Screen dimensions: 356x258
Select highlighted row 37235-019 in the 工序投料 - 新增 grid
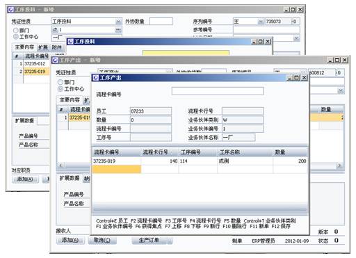[36, 72]
